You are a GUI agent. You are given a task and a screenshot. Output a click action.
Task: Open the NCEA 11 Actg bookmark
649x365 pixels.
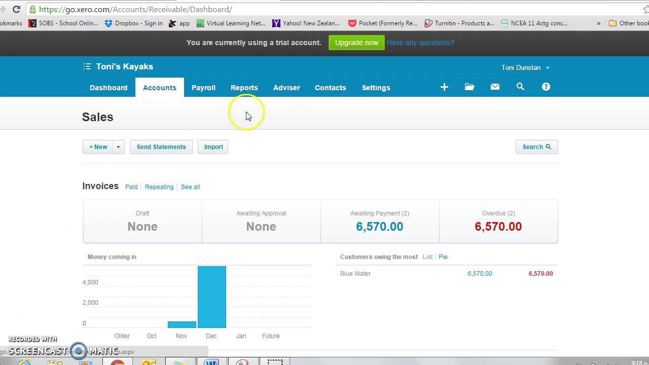[534, 23]
